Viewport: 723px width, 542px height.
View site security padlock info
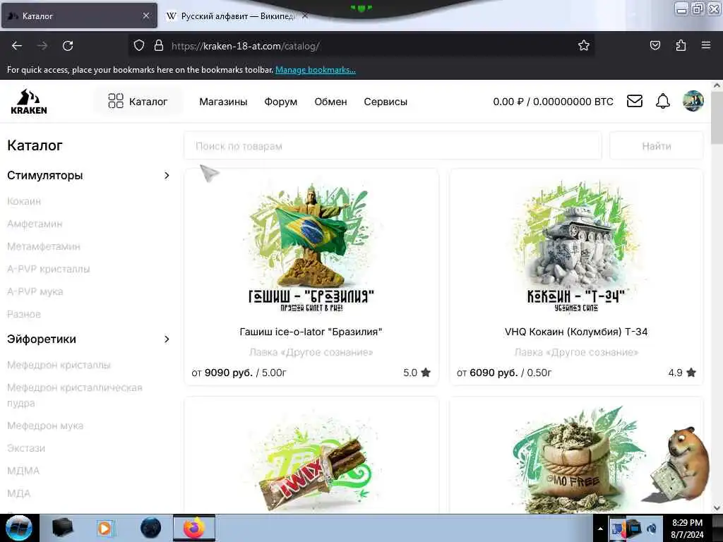click(x=159, y=46)
